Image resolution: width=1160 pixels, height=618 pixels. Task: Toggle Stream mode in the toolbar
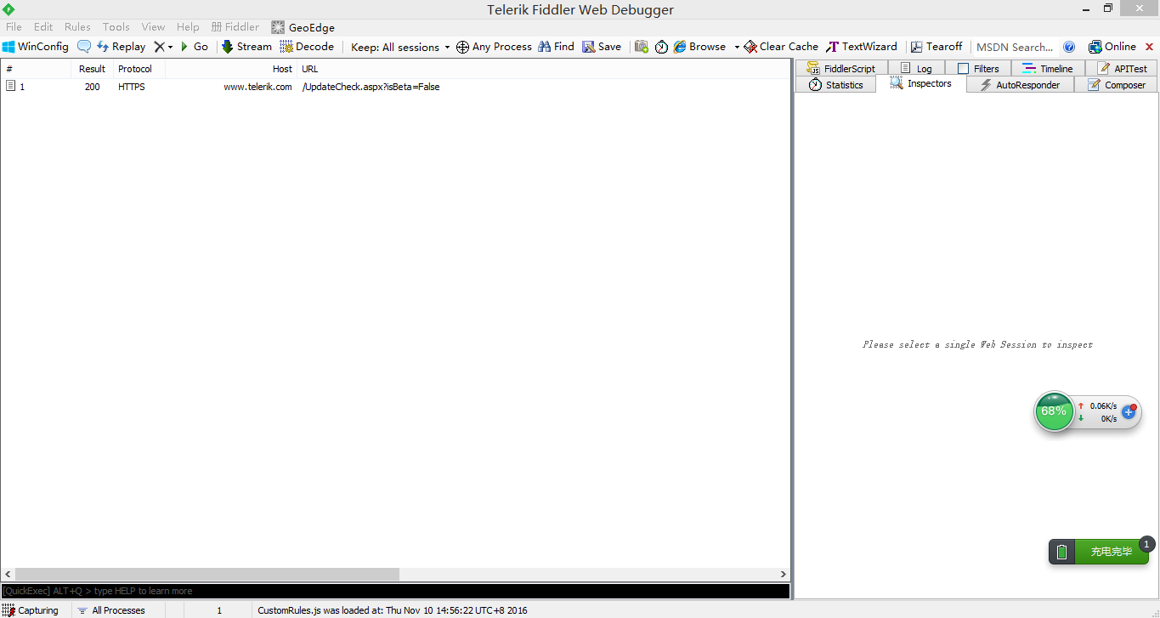point(246,47)
